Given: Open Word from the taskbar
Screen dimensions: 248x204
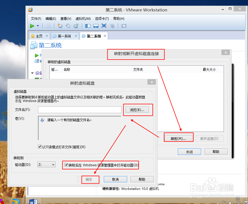Looking at the screenshot, I should pyautogui.click(x=33, y=201).
